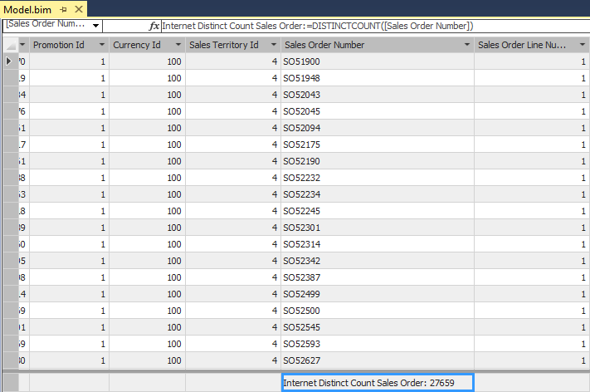Open the partially hidden first column dropdown
590x392 pixels.
pyautogui.click(x=23, y=45)
